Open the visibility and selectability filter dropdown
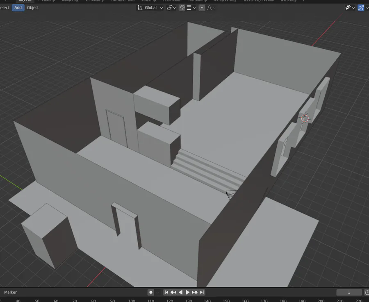The width and height of the screenshot is (369, 302). [350, 8]
